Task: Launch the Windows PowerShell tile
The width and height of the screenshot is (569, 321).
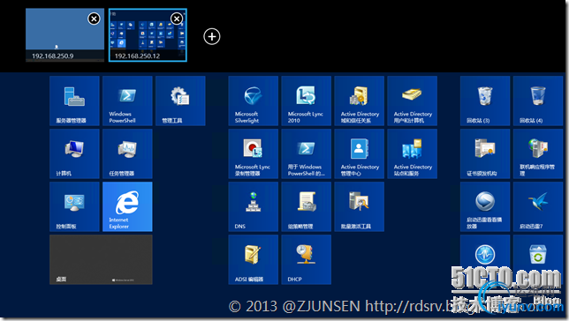Action: (x=127, y=101)
